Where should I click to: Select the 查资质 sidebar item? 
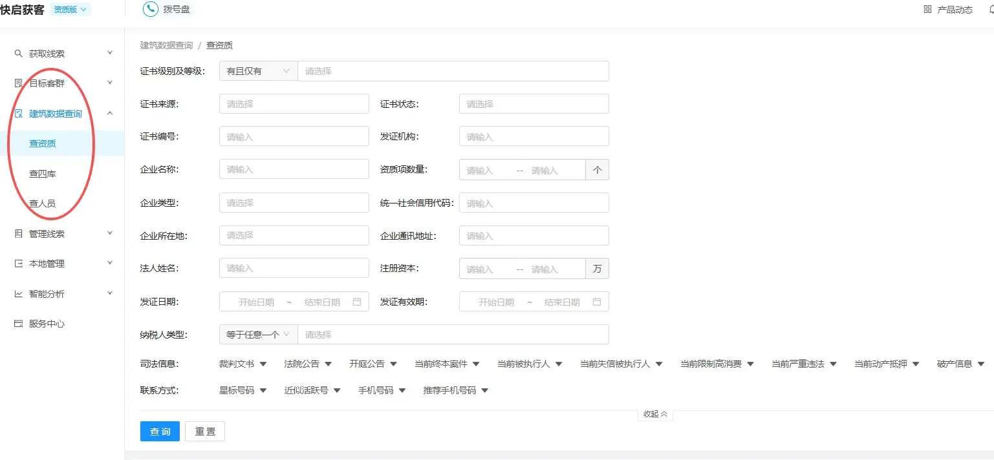pyautogui.click(x=62, y=143)
